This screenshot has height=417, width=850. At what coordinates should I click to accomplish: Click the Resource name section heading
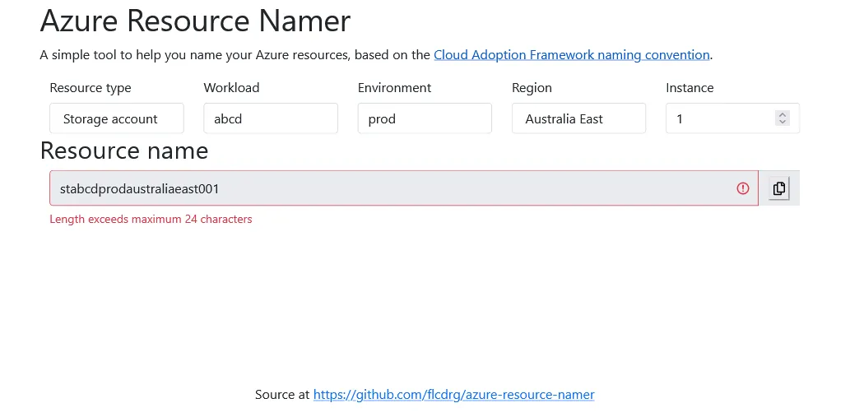(x=124, y=151)
